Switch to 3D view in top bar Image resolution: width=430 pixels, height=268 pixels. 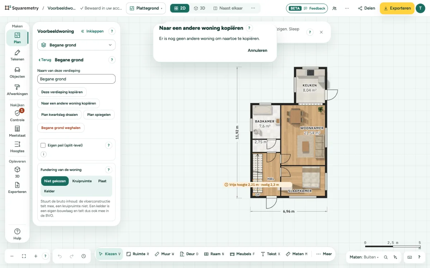pos(199,8)
